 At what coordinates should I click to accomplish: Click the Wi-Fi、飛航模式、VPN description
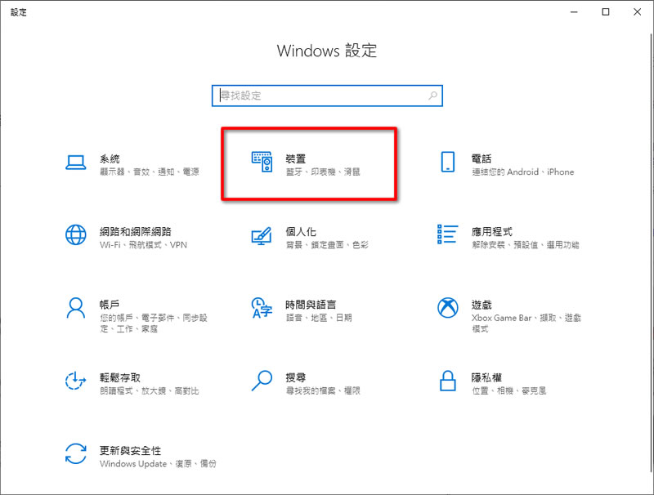tap(144, 244)
